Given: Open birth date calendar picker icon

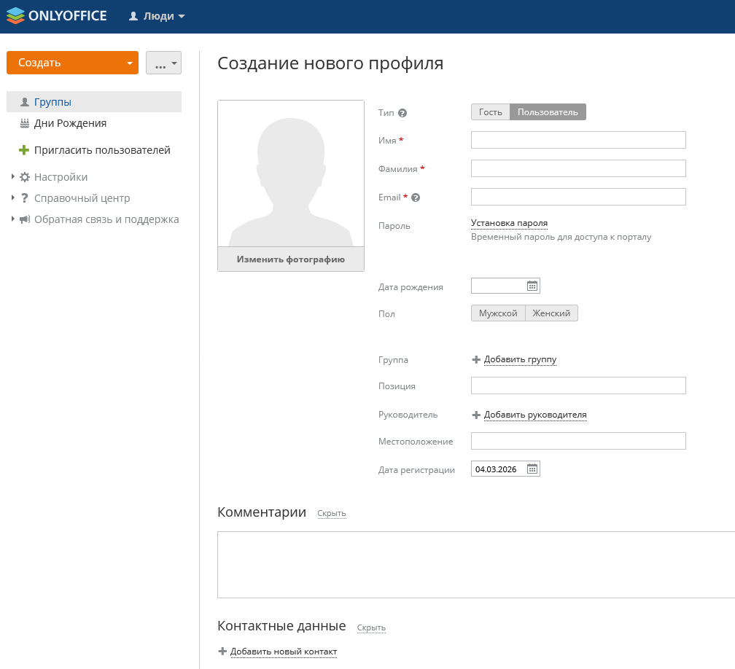Looking at the screenshot, I should 532,286.
